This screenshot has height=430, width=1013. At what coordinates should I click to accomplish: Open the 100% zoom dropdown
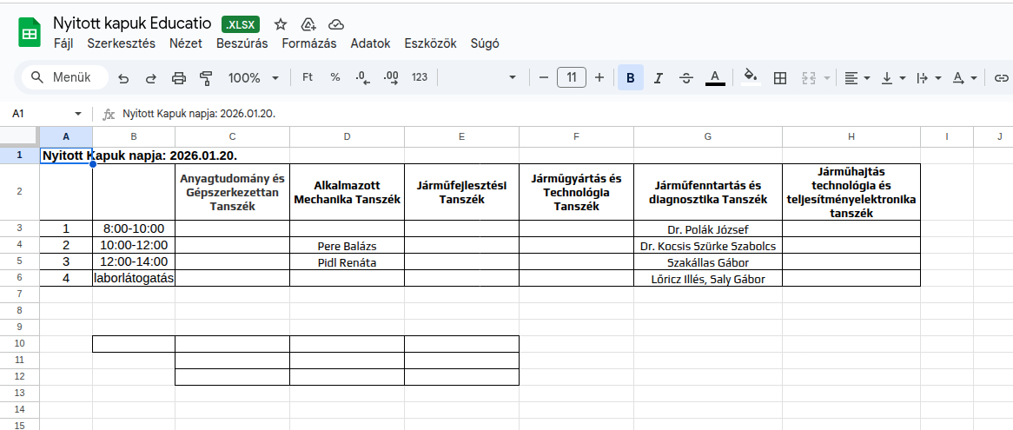pos(253,78)
